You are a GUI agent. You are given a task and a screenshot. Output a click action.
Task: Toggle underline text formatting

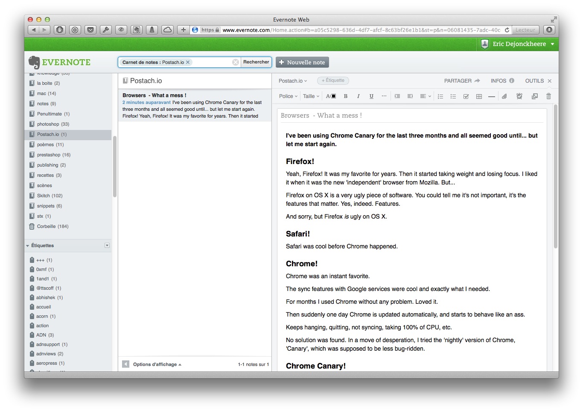(371, 96)
